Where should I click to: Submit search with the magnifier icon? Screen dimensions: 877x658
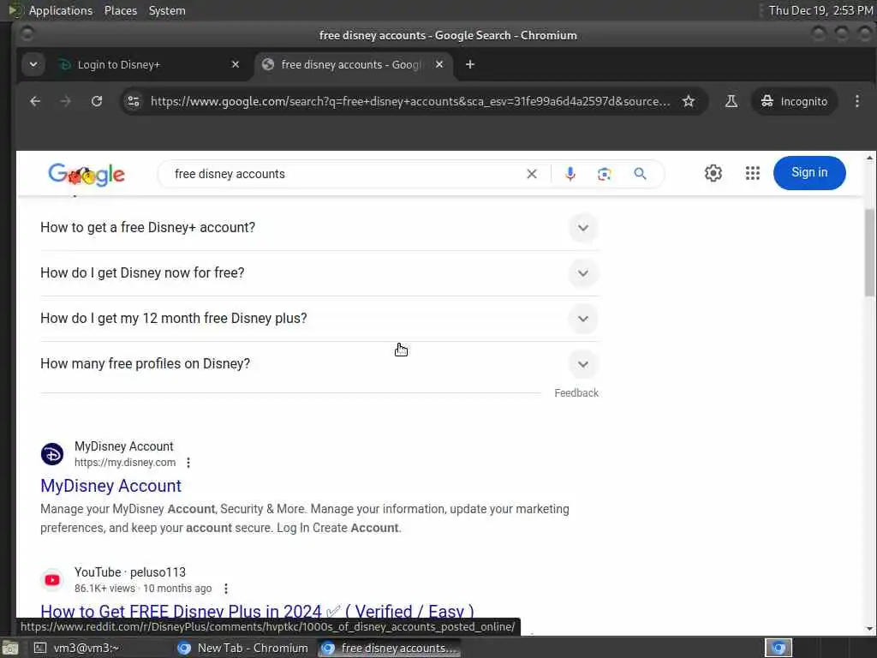coord(641,174)
